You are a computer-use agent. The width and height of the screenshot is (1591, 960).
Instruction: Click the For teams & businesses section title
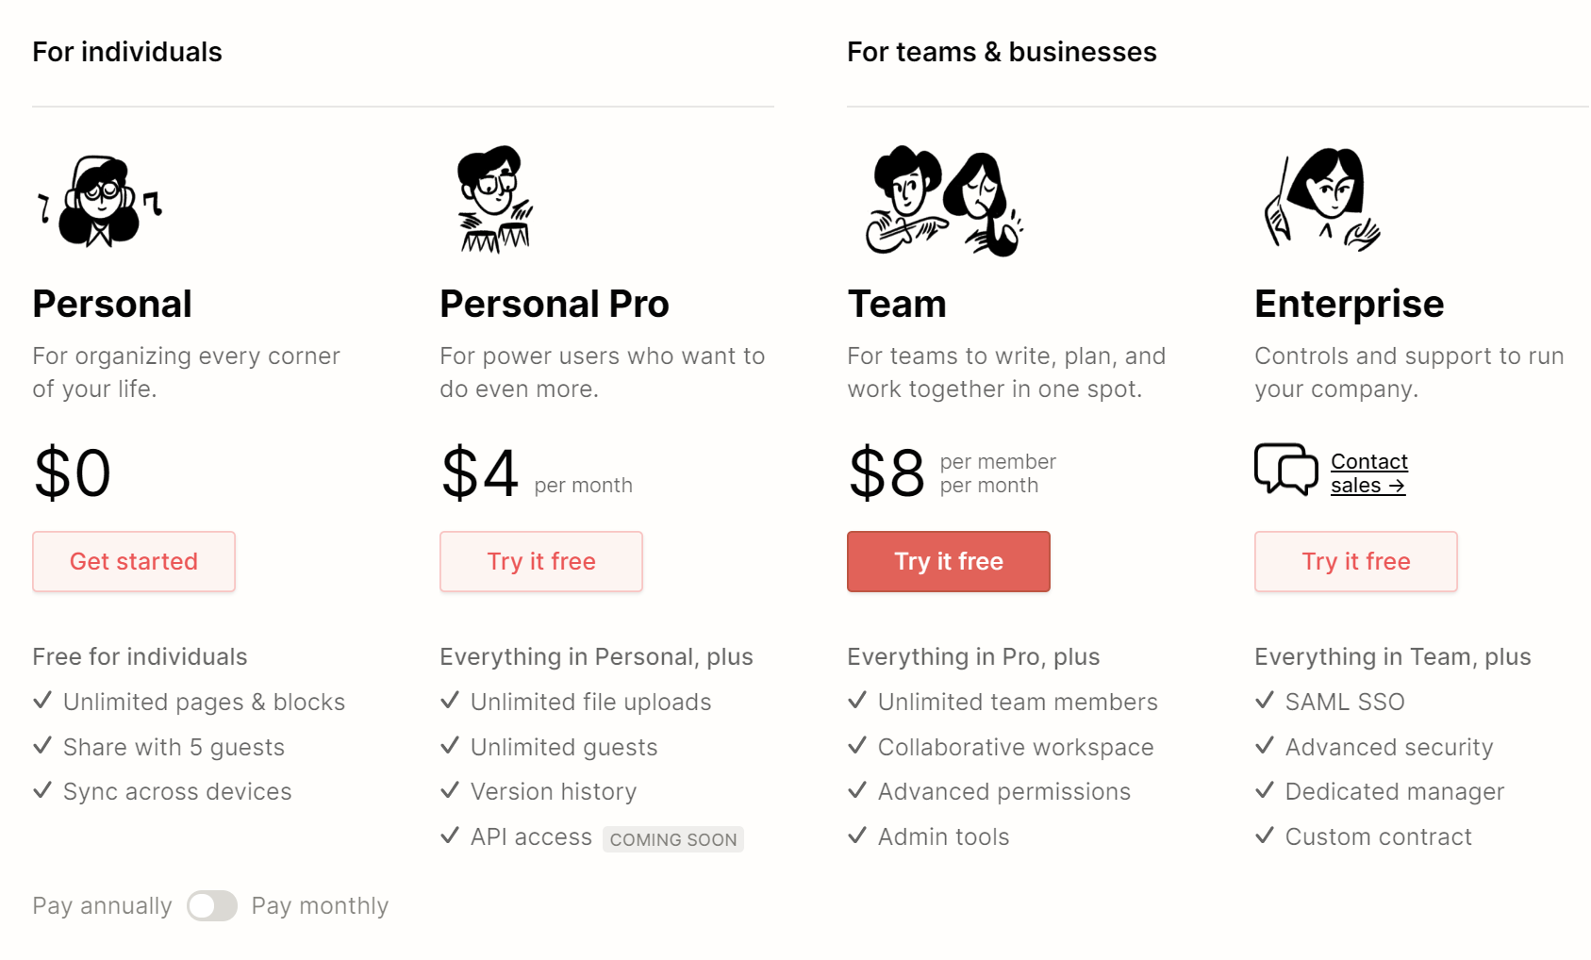tap(1002, 52)
